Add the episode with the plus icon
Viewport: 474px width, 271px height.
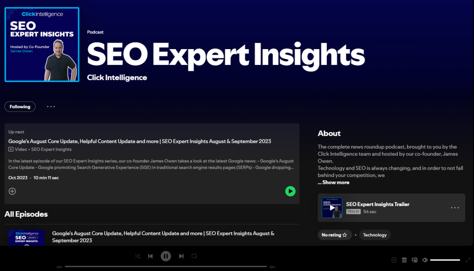12,191
